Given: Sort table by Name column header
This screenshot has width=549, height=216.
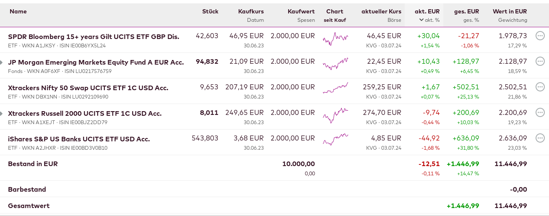Looking at the screenshot, I should [18, 11].
